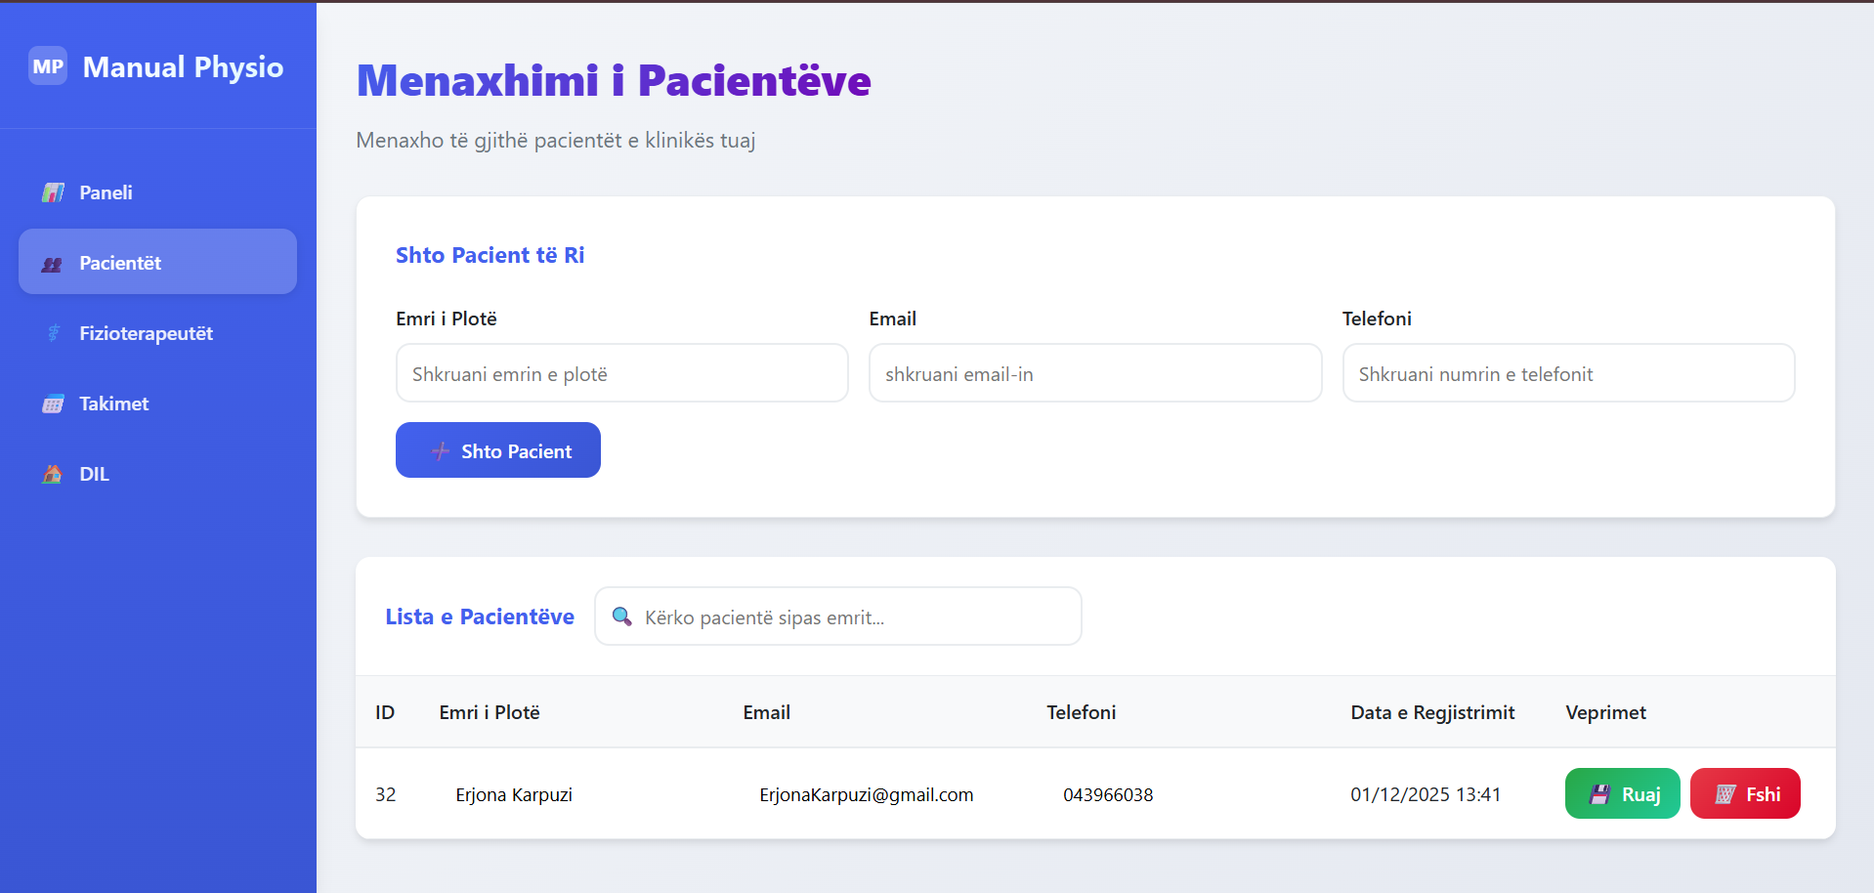This screenshot has width=1874, height=893.
Task: Click the floppy disk icon in Ruaj
Action: click(1599, 794)
